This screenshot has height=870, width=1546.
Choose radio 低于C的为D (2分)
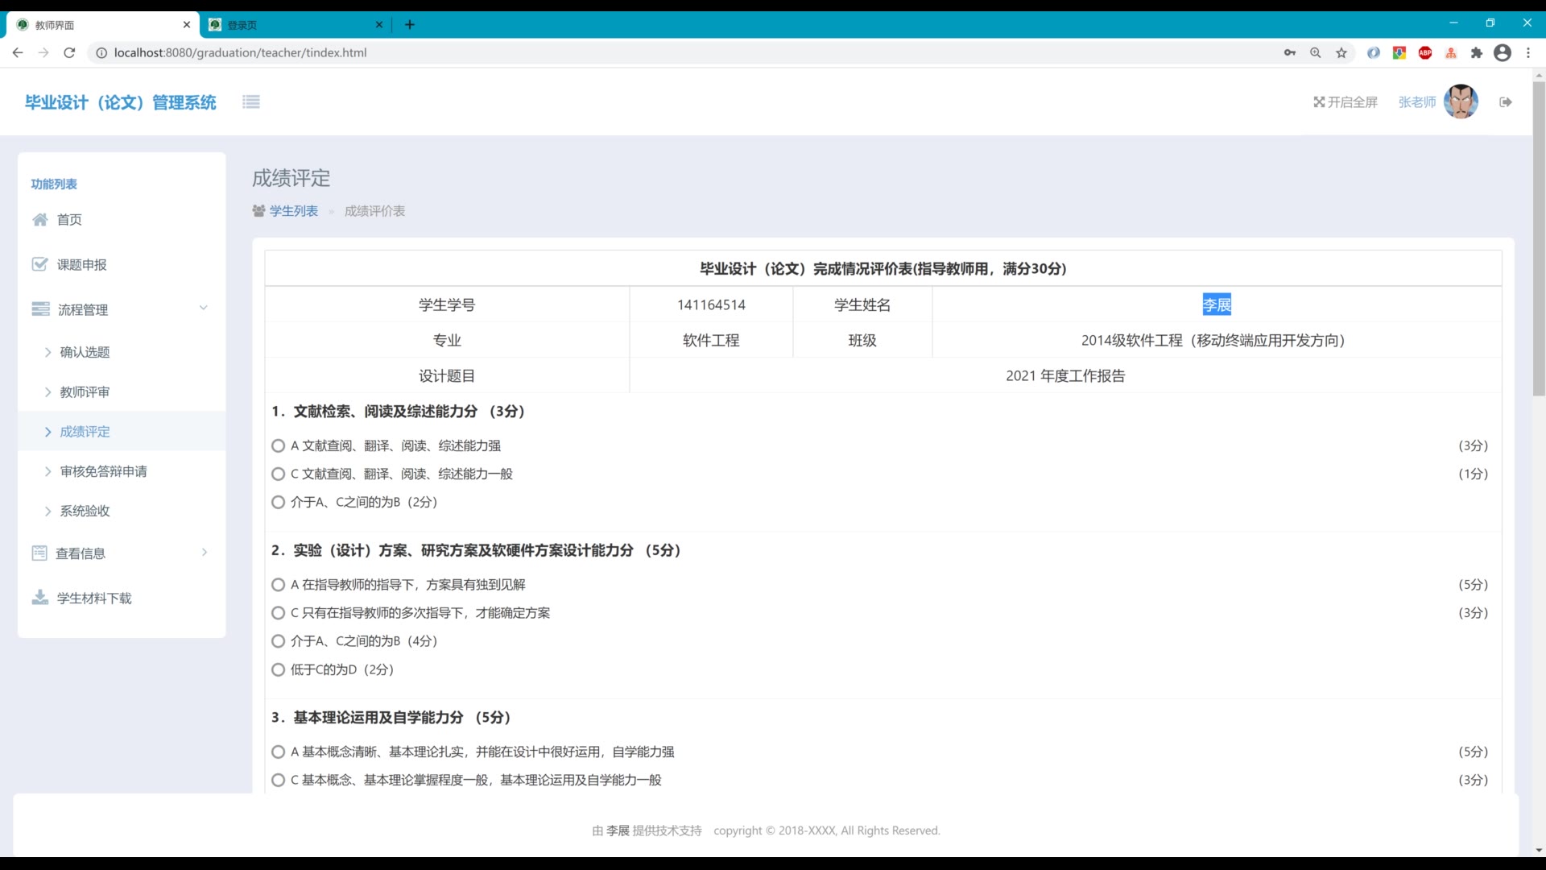coord(279,669)
